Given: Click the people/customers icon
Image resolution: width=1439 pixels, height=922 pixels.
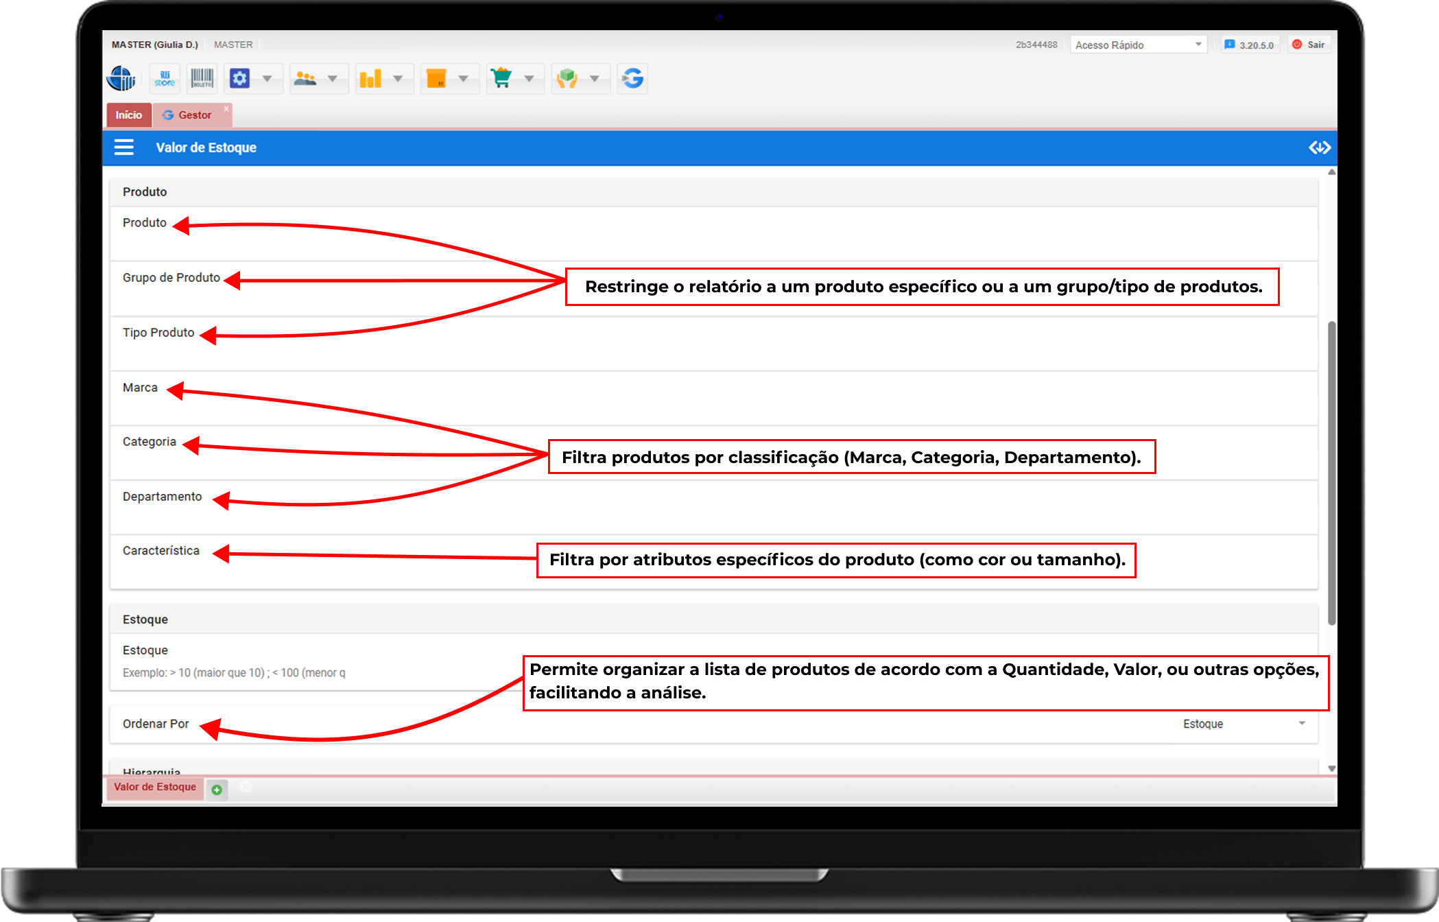Looking at the screenshot, I should pyautogui.click(x=305, y=79).
